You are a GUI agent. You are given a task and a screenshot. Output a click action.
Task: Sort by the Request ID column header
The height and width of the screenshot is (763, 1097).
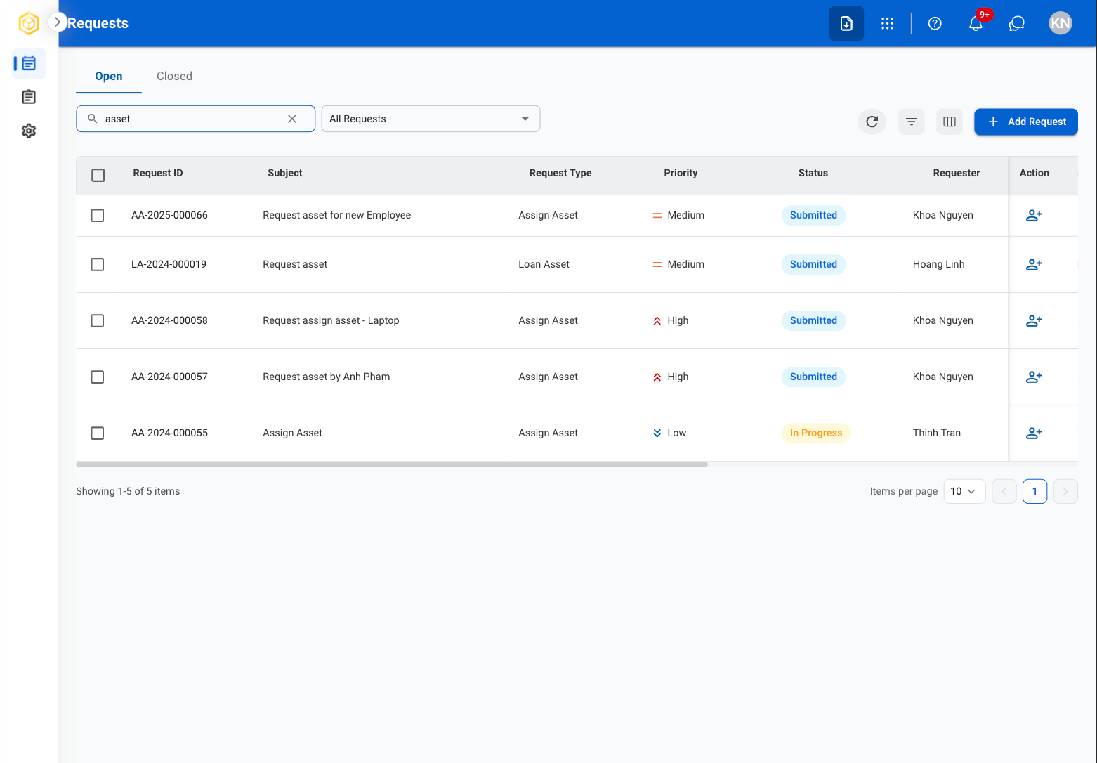pyautogui.click(x=158, y=173)
